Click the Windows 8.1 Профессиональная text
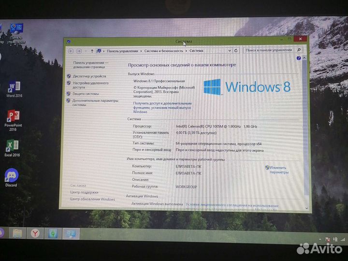 159,81
